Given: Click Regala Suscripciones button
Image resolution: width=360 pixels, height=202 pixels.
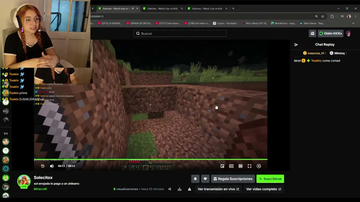Looking at the screenshot, I should point(233,179).
